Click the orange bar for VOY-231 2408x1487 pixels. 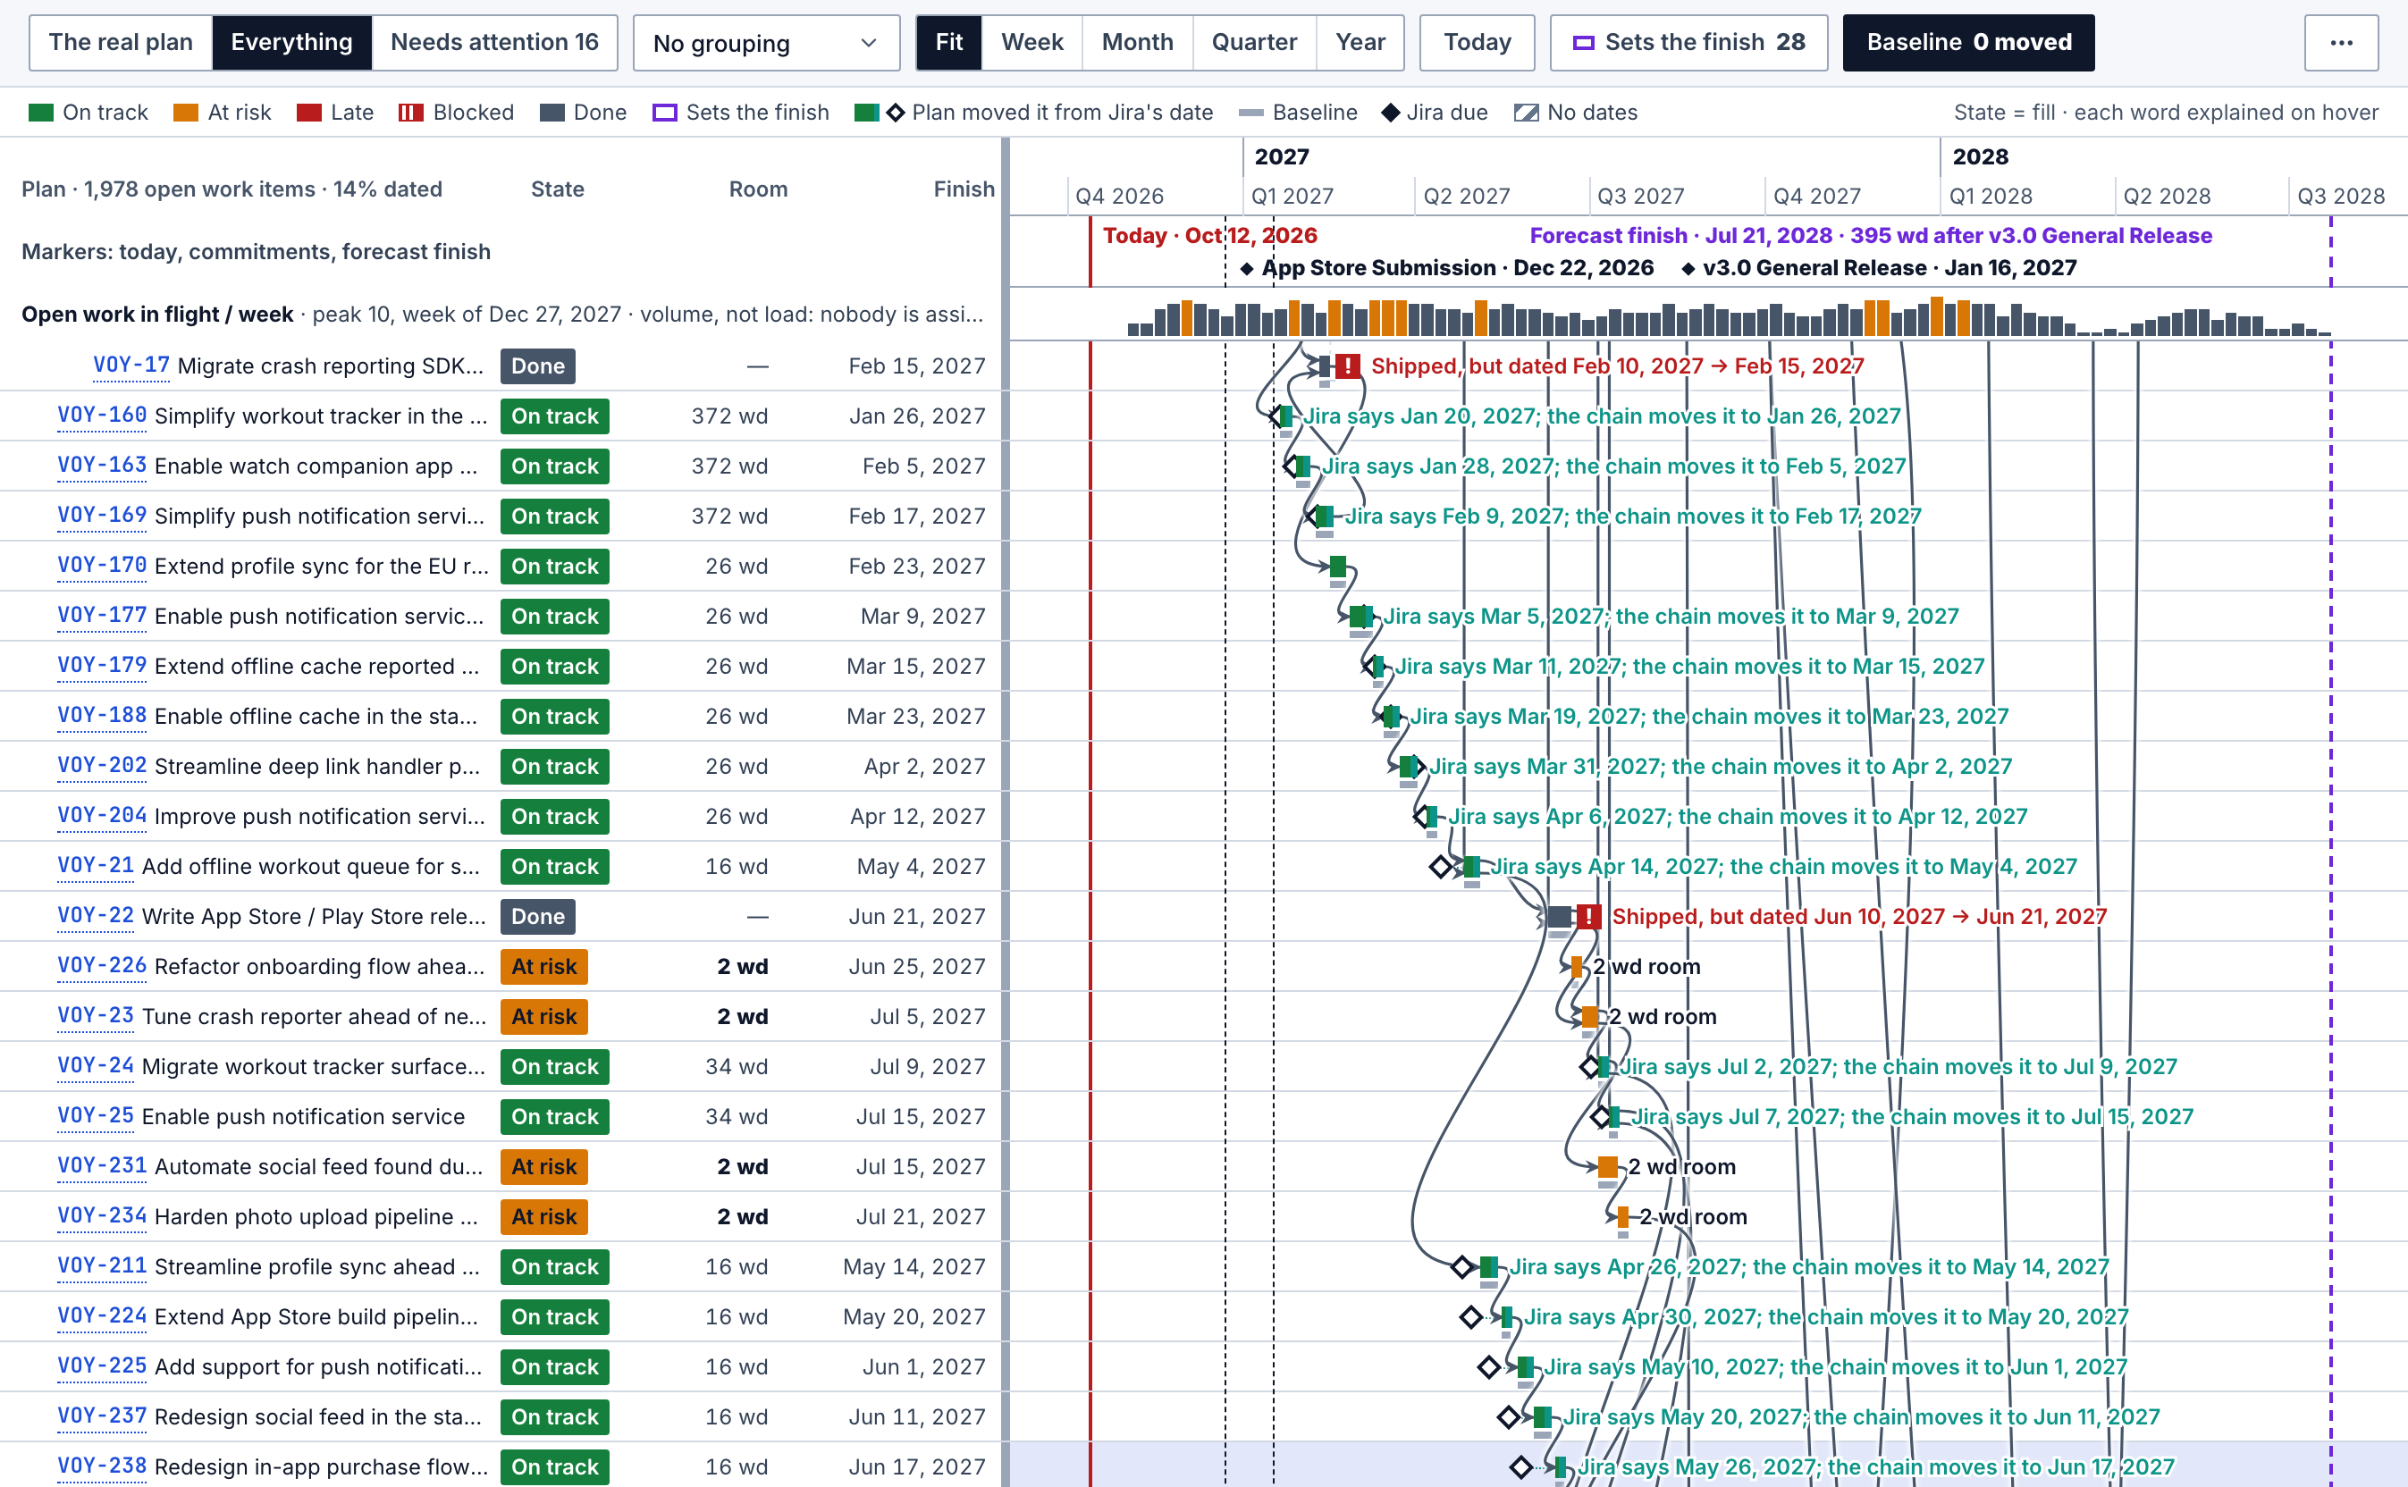pos(1607,1166)
